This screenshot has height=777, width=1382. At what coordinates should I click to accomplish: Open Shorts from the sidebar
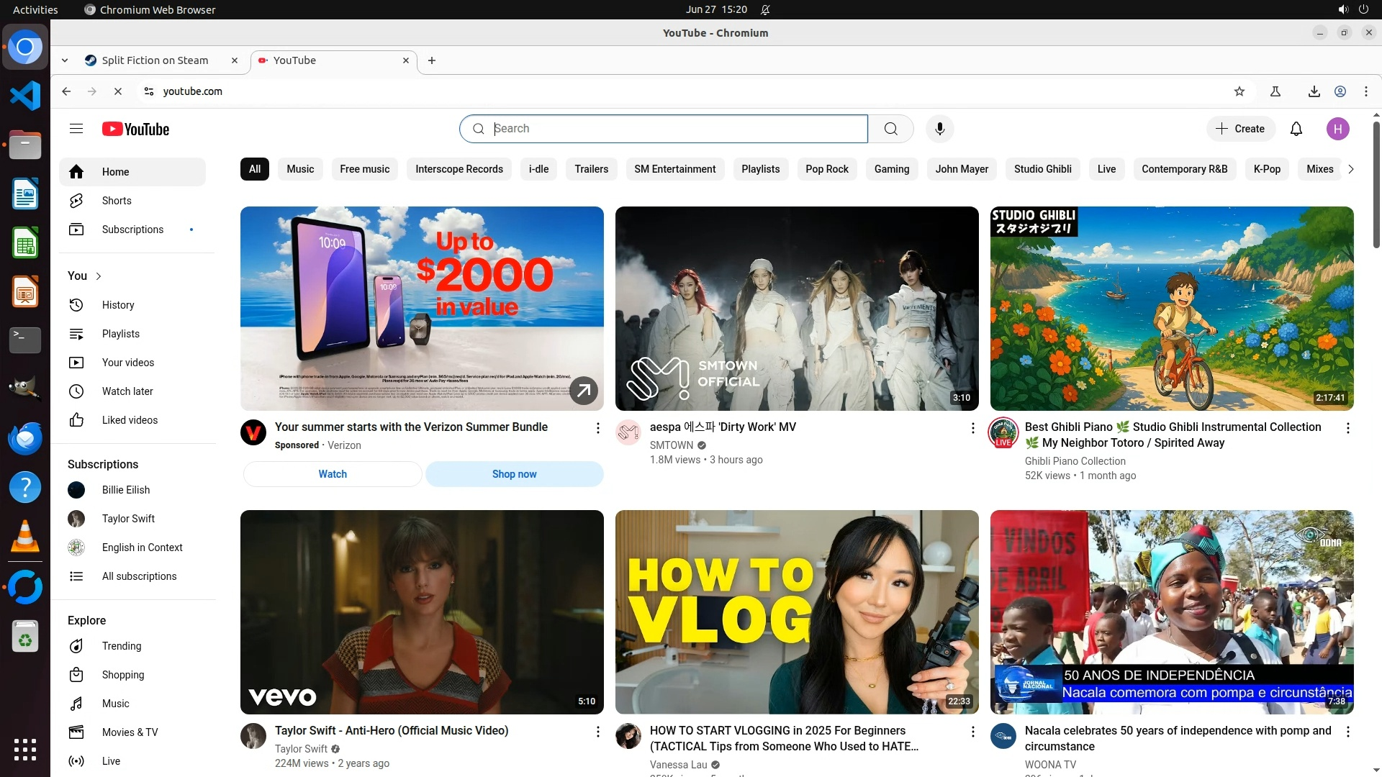pyautogui.click(x=116, y=201)
